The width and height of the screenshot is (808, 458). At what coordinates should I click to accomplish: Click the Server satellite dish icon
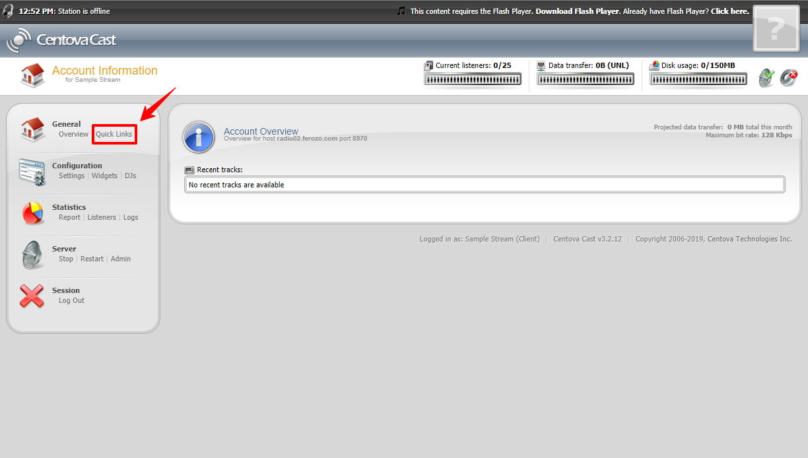point(32,255)
